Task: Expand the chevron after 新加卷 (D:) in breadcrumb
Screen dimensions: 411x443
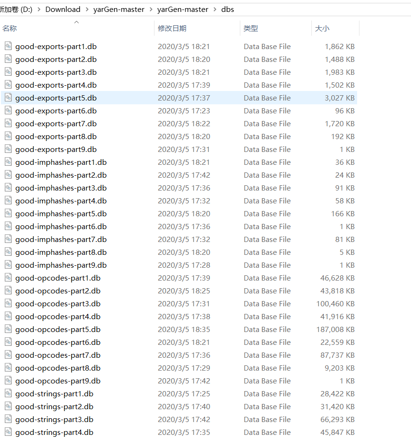Action: point(39,10)
